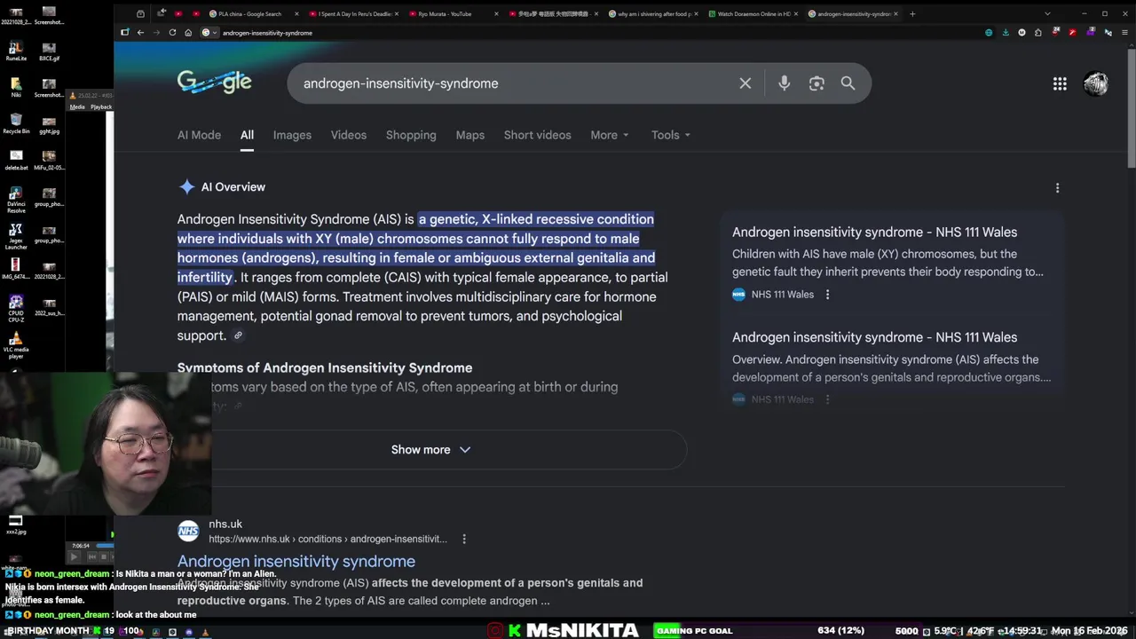Image resolution: width=1136 pixels, height=639 pixels.
Task: Click the browser forward arrow
Action: coord(157,33)
